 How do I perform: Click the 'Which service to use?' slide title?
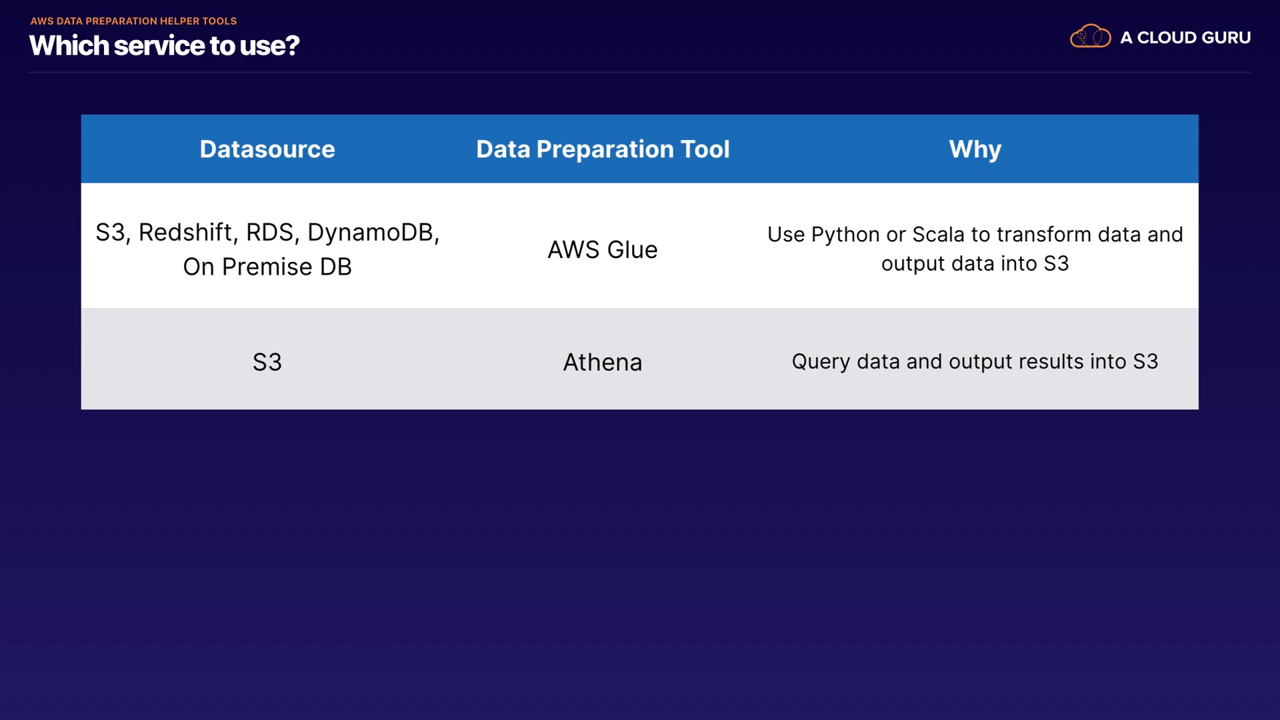click(x=164, y=46)
